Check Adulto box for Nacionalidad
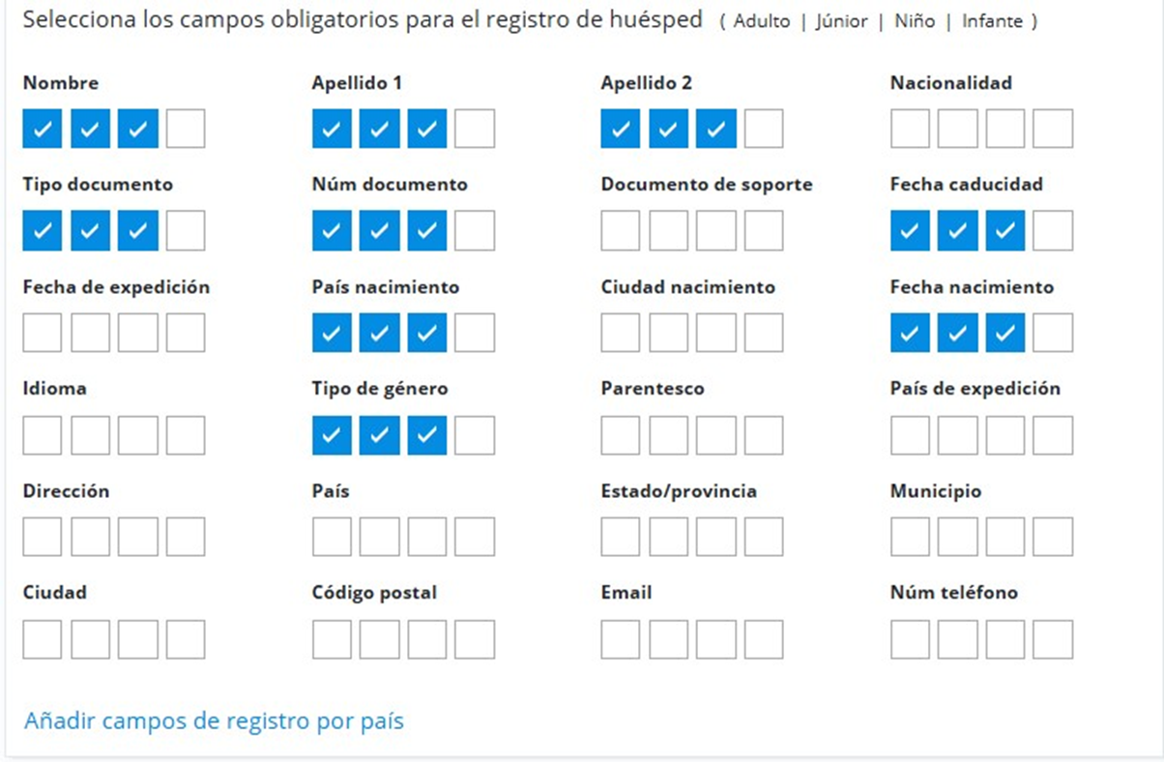 tap(910, 129)
